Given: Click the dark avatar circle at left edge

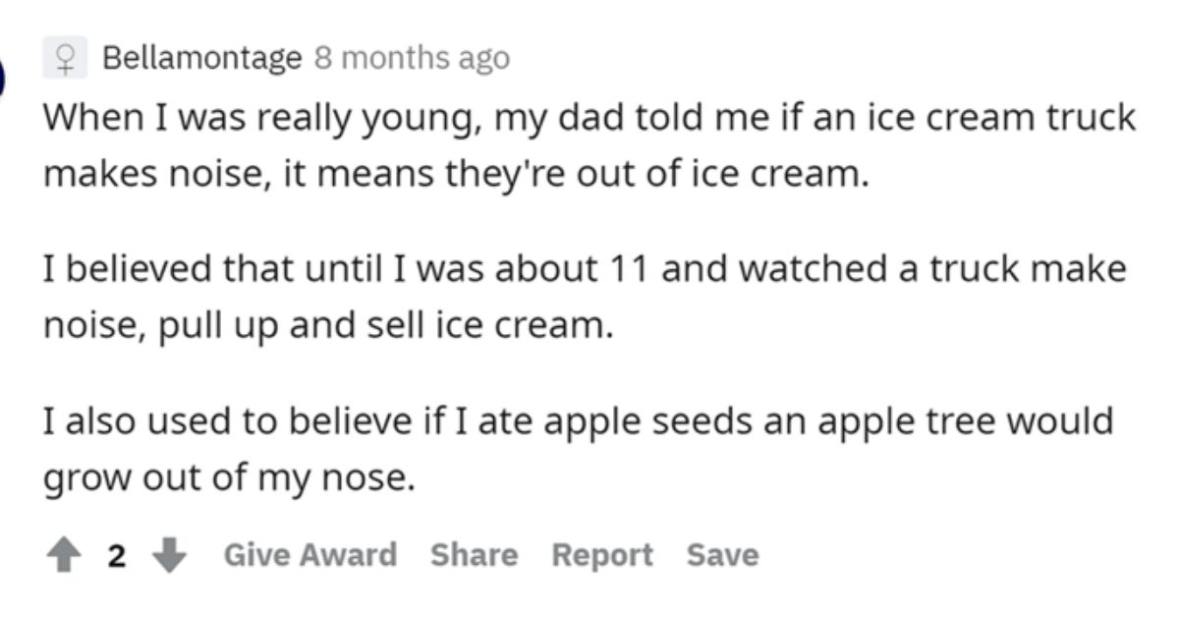Looking at the screenshot, I should [3, 74].
